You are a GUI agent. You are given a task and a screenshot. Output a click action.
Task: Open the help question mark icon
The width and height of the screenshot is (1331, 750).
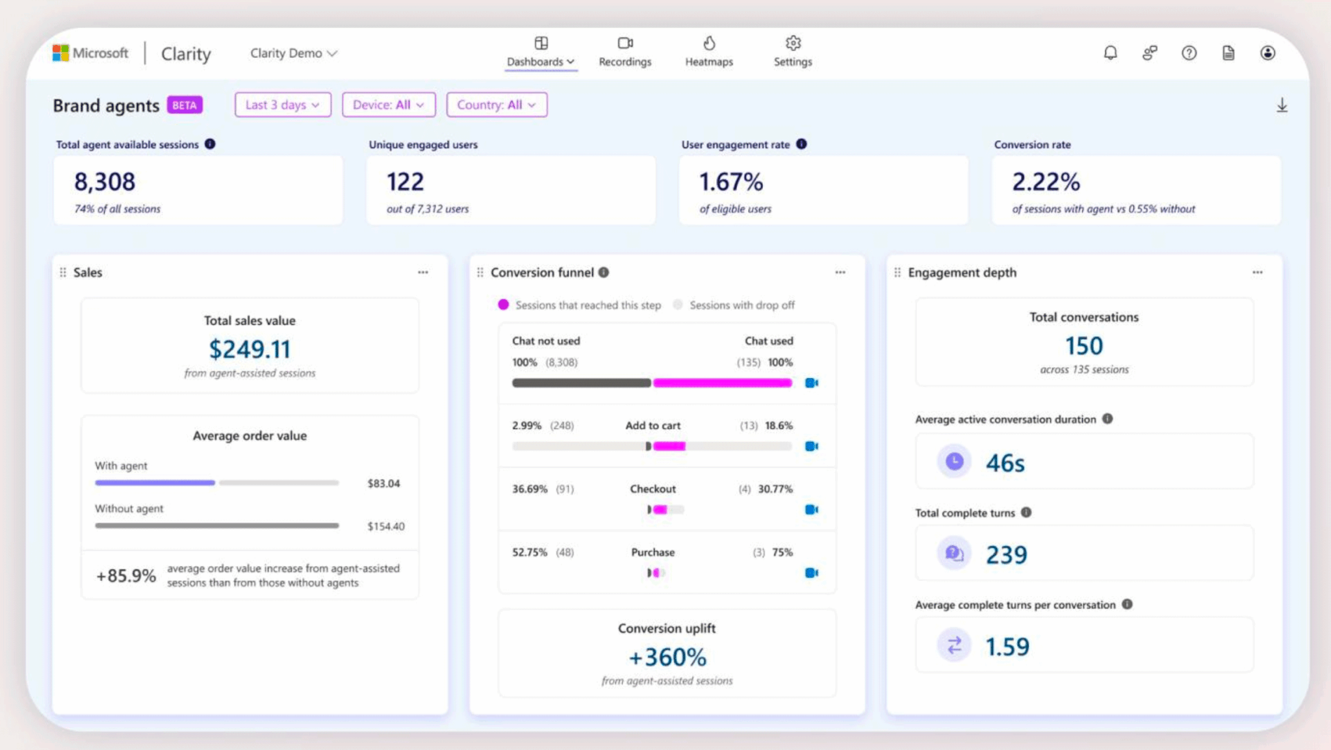(1189, 53)
